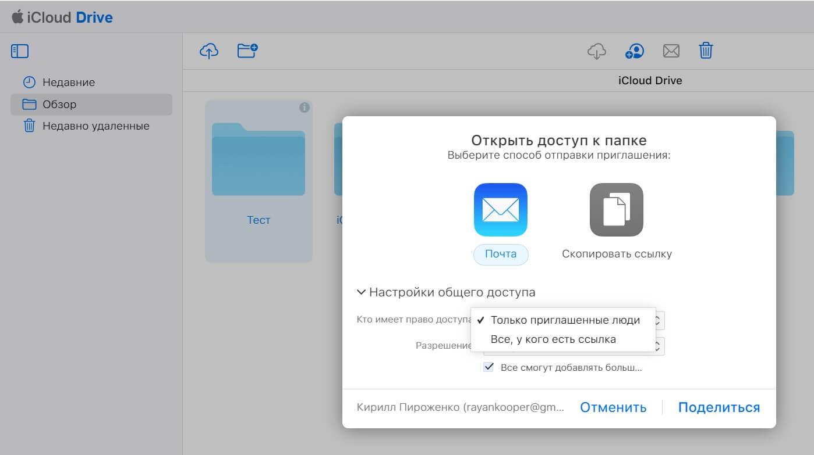
Task: Open the Разрешение dropdown stepper arrows
Action: [658, 346]
